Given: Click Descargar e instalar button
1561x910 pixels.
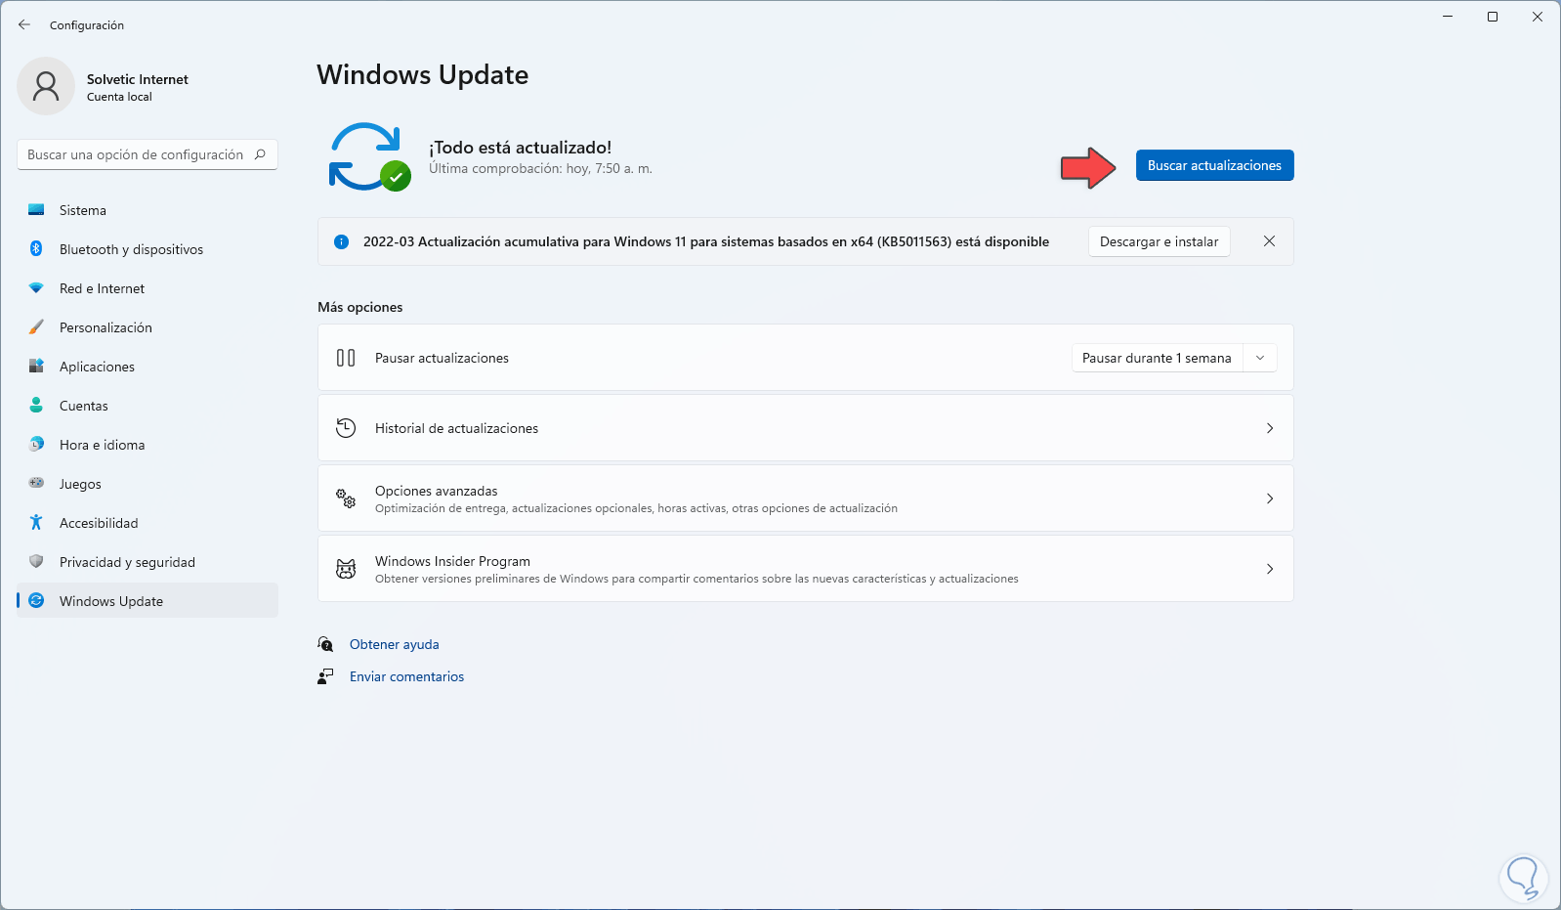Looking at the screenshot, I should (x=1159, y=241).
